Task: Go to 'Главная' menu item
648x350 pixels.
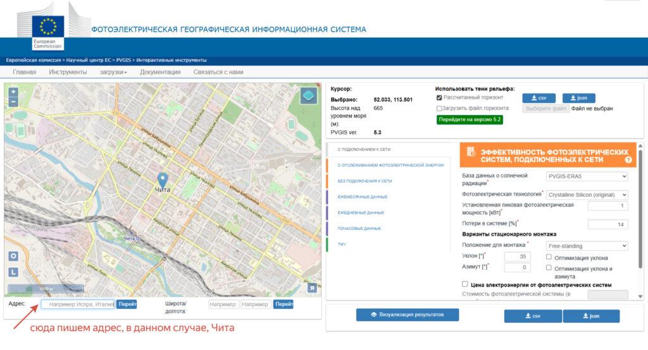Action: [25, 72]
